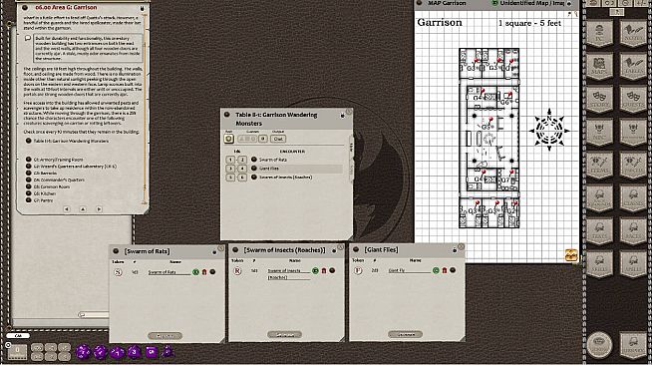652x365 pixels.
Task: Open the Races sidebar button
Action: pyautogui.click(x=633, y=230)
